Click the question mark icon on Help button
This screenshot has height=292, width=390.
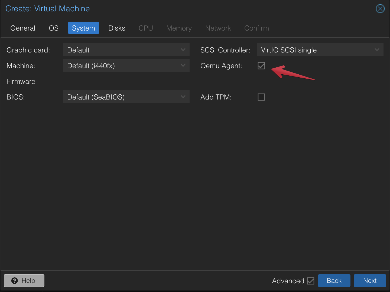pyautogui.click(x=15, y=281)
